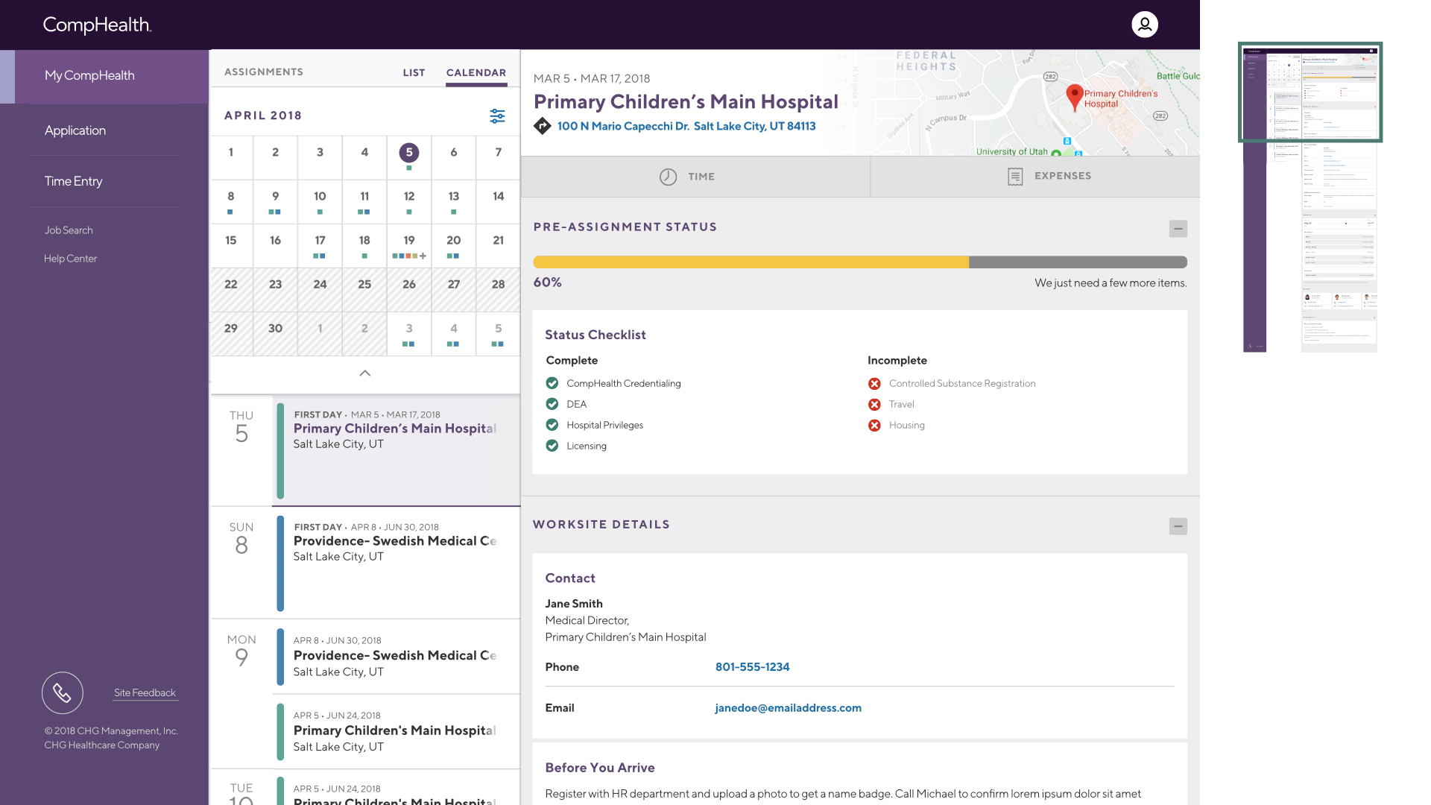Select May 5 on the calendar

coord(499,333)
